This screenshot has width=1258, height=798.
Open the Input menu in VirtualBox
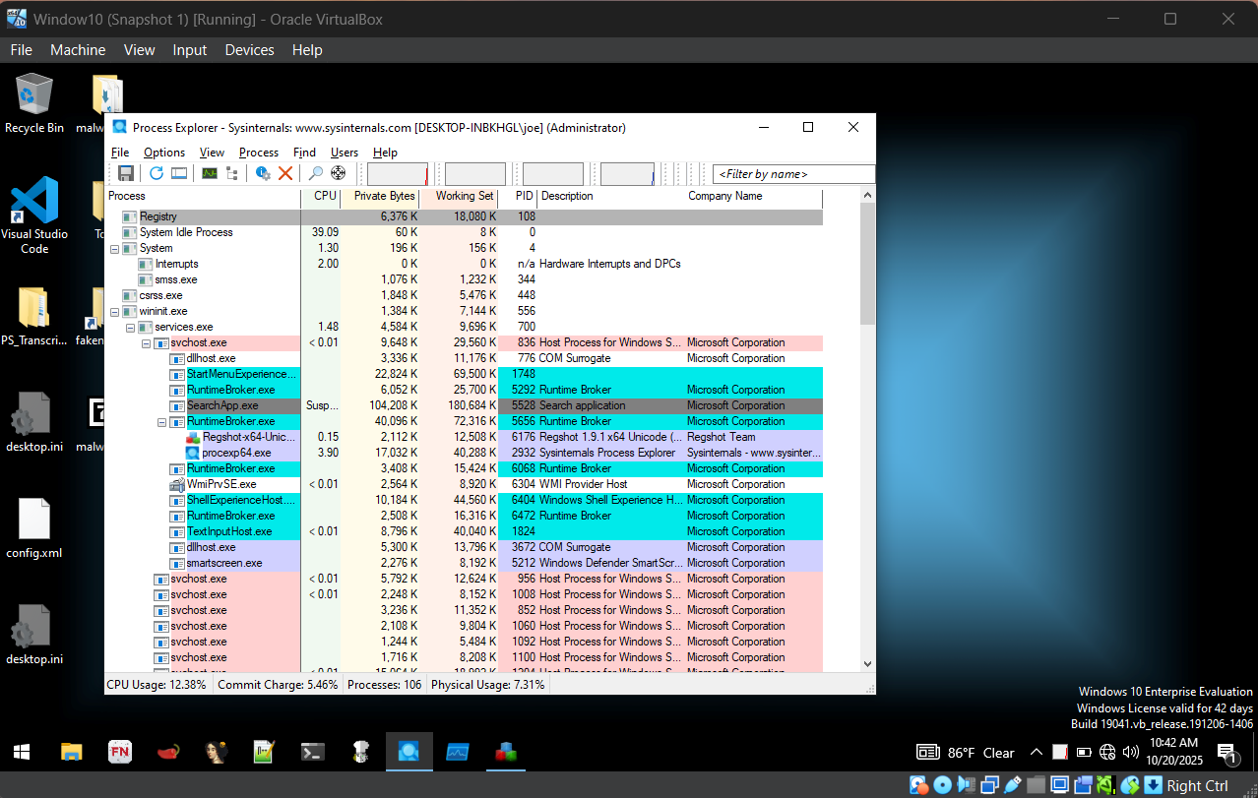pos(190,50)
